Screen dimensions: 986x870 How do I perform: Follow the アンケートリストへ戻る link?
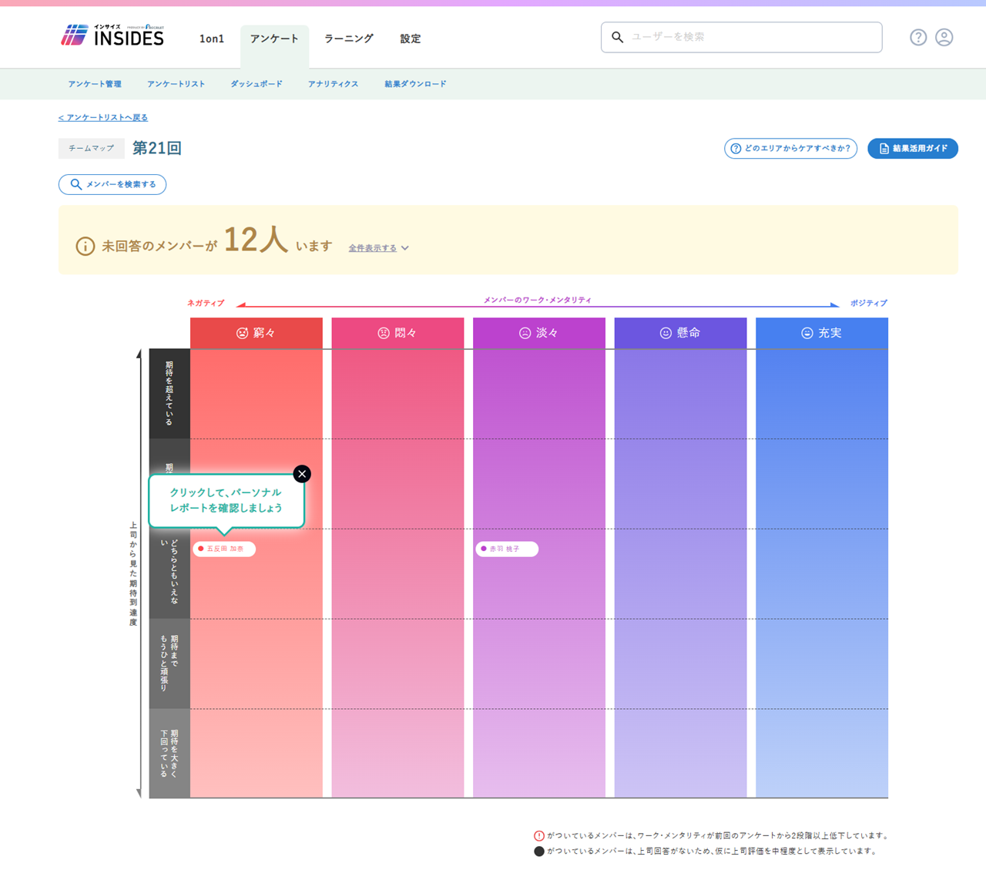click(103, 117)
